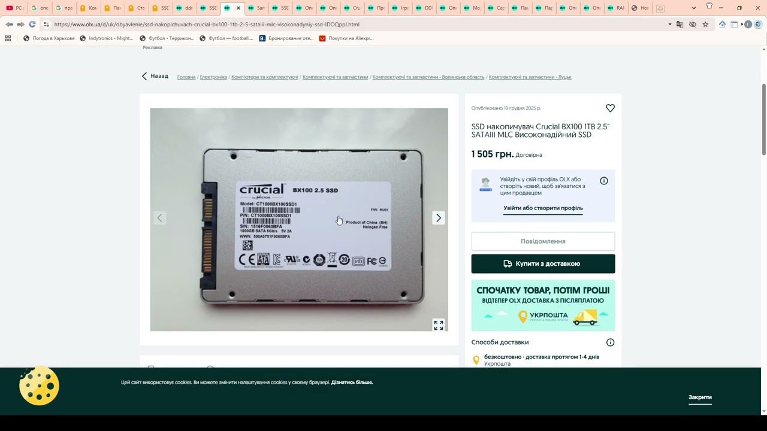The height and width of the screenshot is (431, 767).
Task: Click the price '1 505 грн.'
Action: (493, 154)
